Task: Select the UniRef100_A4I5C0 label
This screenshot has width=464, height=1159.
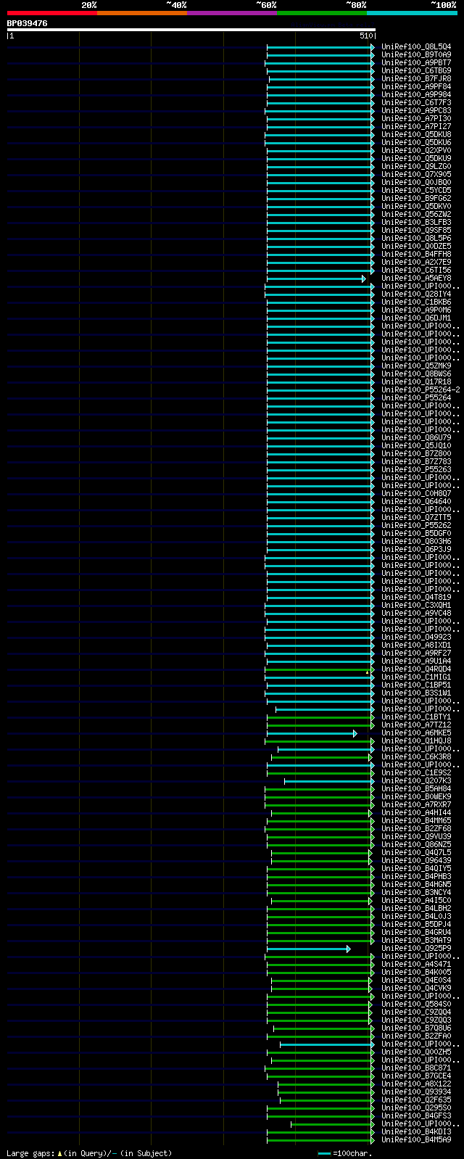Action: (416, 901)
